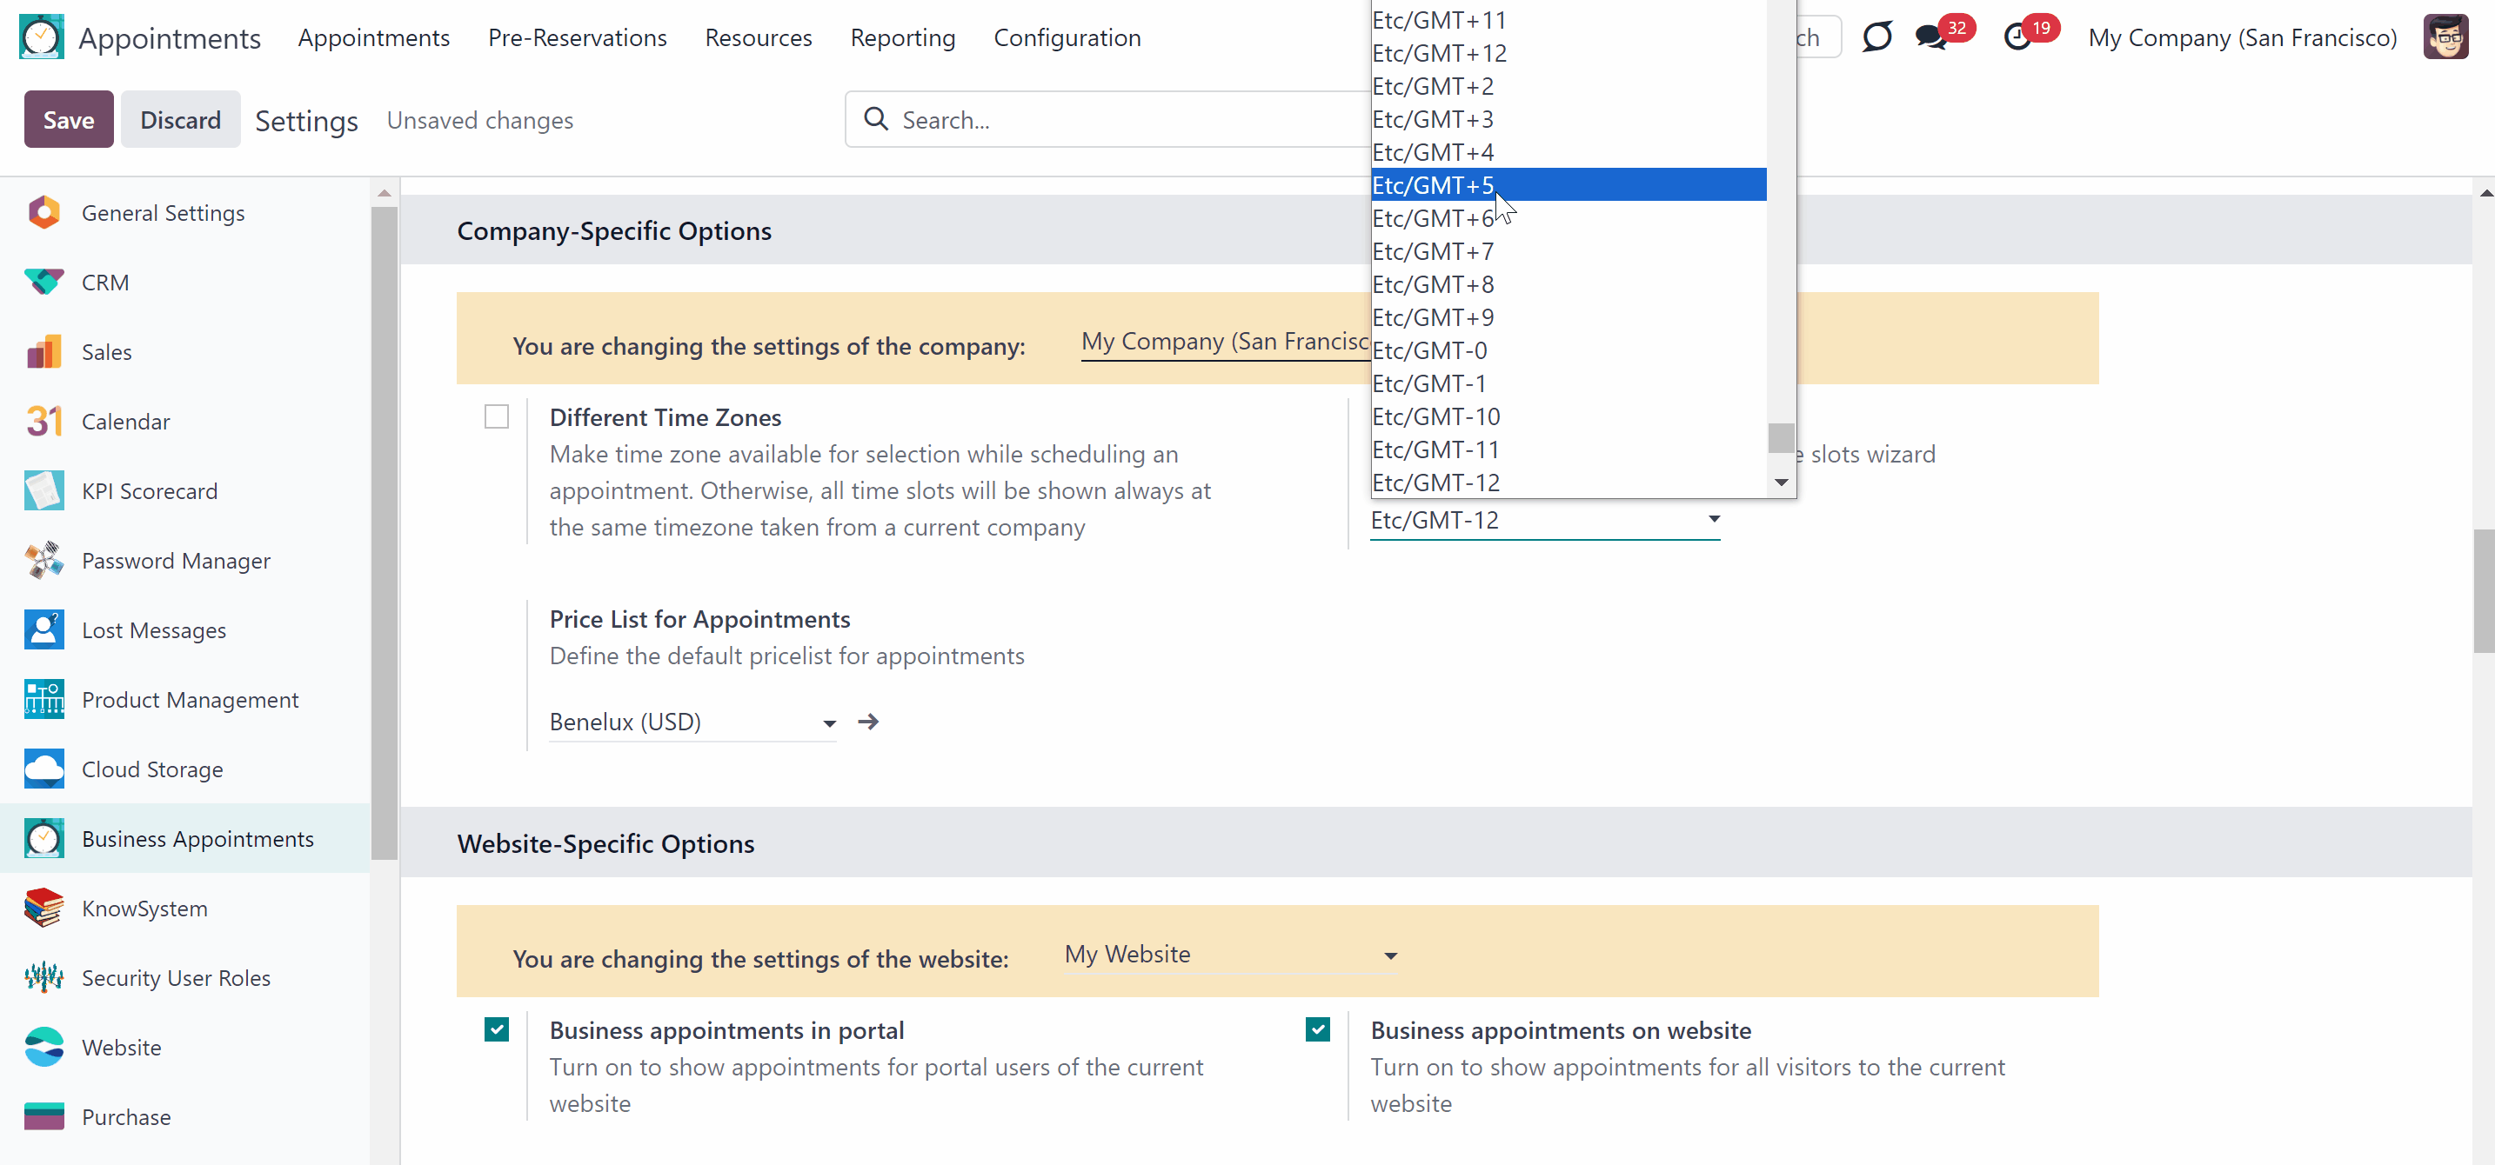Click the Password Manager icon
This screenshot has height=1165, width=2495.
pyautogui.click(x=43, y=560)
